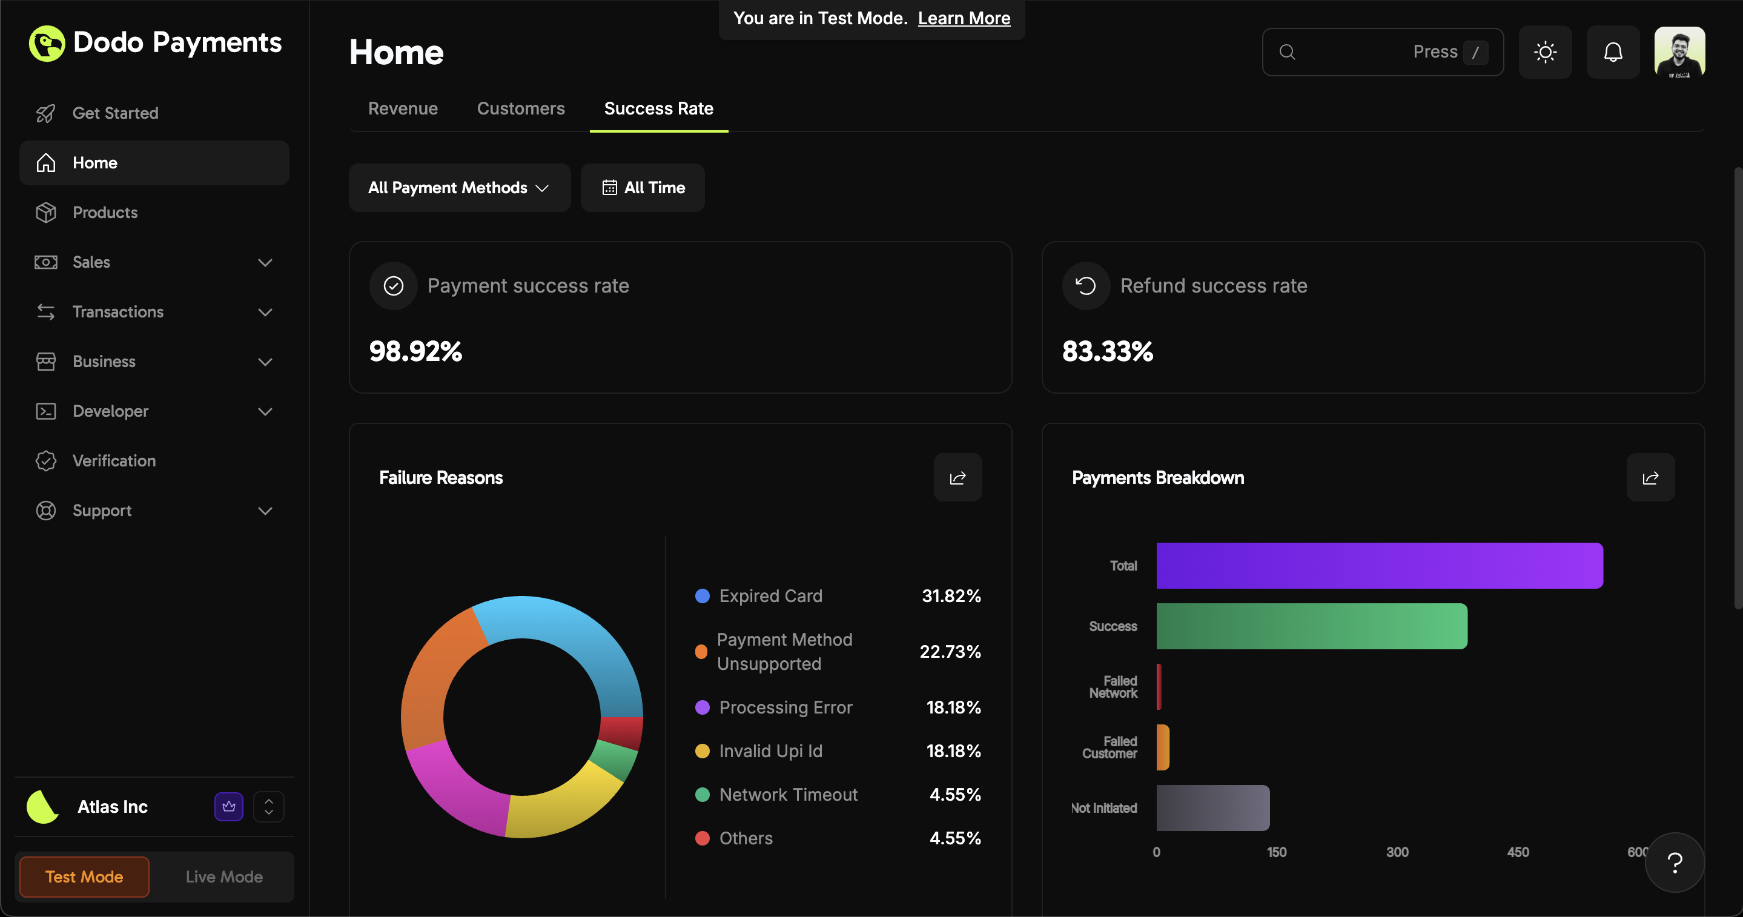Click the search input field

coord(1353,52)
